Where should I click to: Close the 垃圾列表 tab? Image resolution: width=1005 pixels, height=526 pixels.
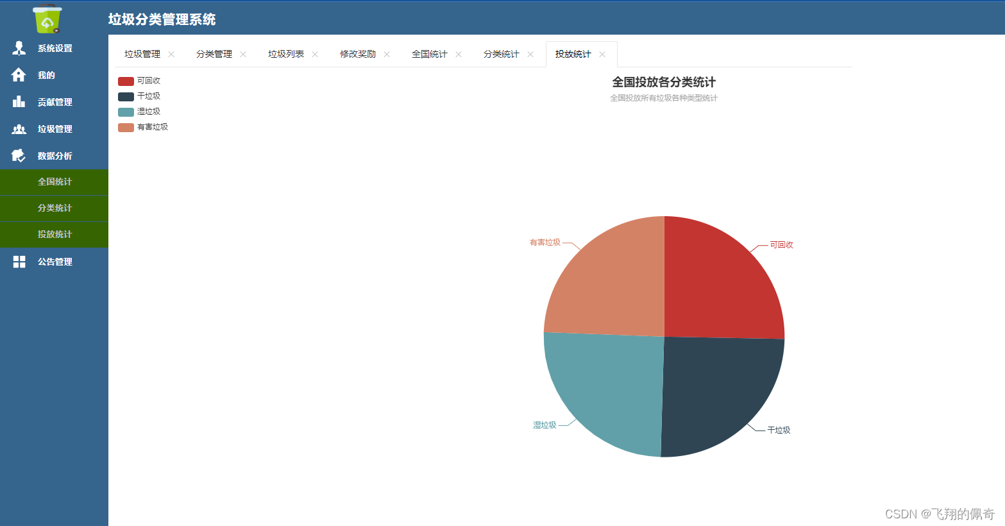(315, 54)
